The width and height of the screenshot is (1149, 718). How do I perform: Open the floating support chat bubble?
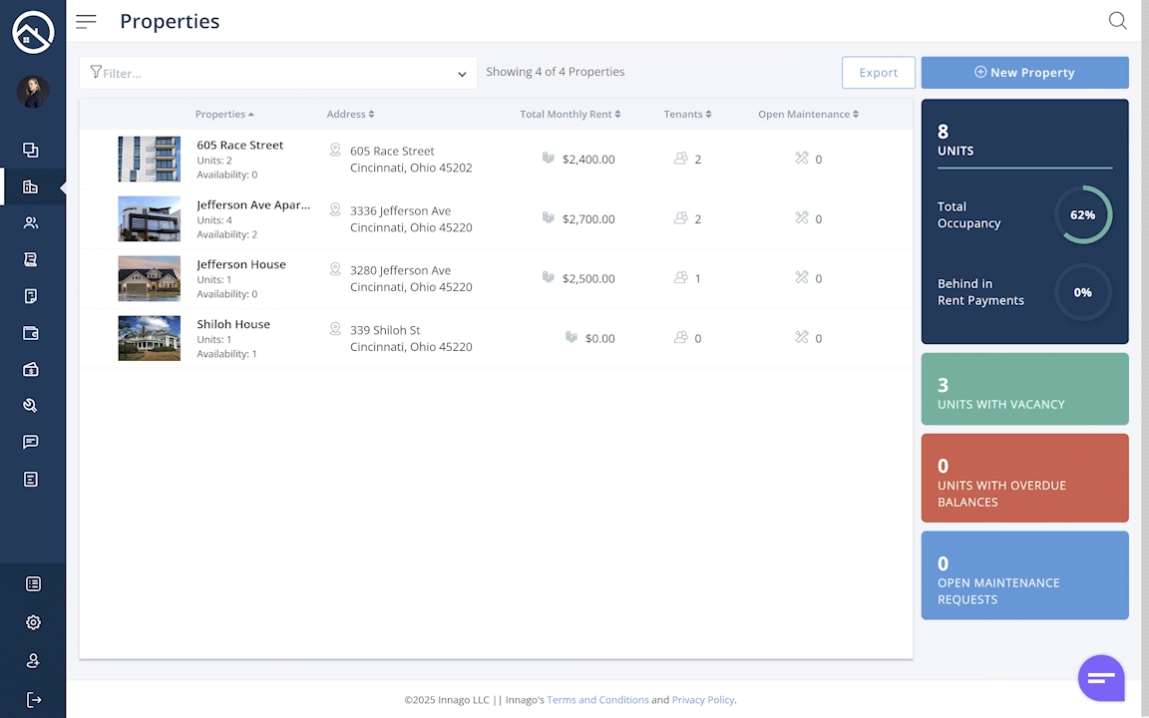(x=1100, y=677)
